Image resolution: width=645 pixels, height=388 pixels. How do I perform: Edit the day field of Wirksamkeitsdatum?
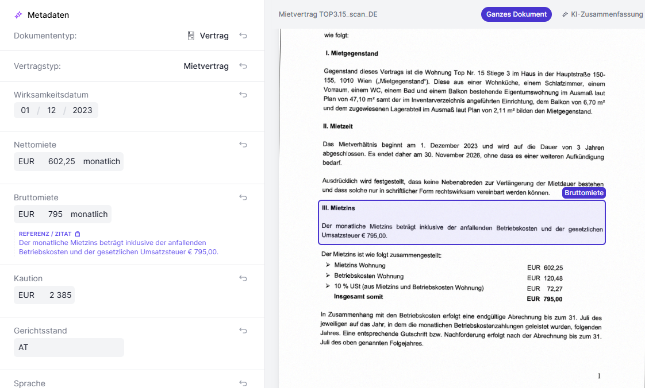point(25,110)
